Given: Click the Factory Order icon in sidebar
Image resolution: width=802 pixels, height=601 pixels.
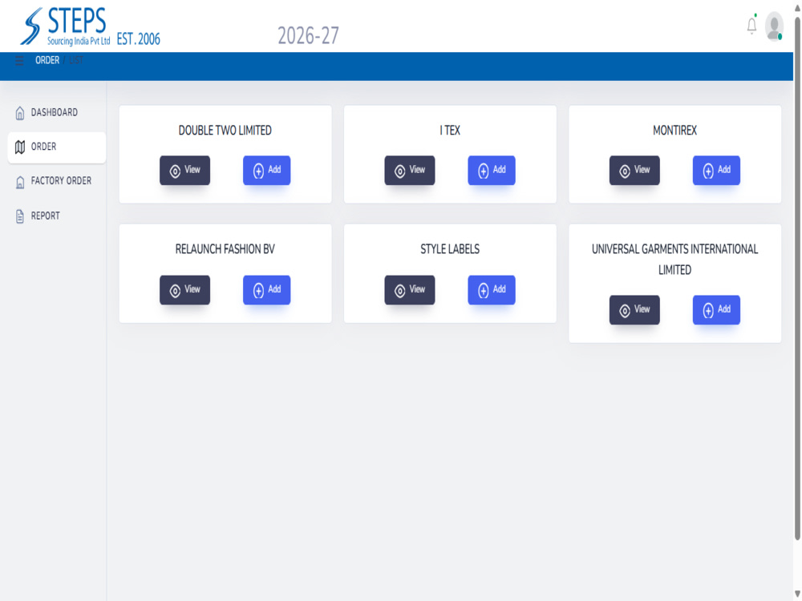Looking at the screenshot, I should pos(20,182).
